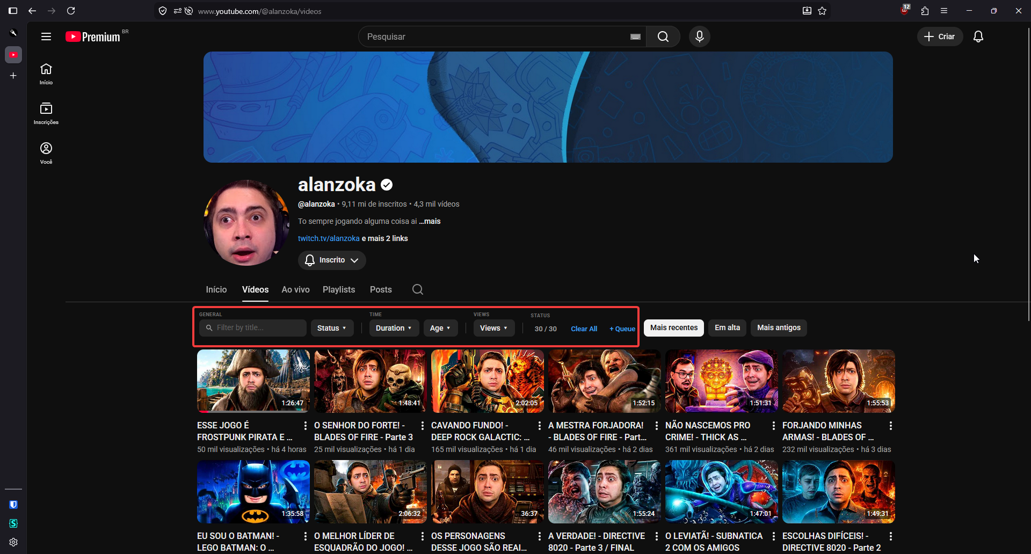Open the Posts tab
The width and height of the screenshot is (1031, 554).
tap(381, 289)
